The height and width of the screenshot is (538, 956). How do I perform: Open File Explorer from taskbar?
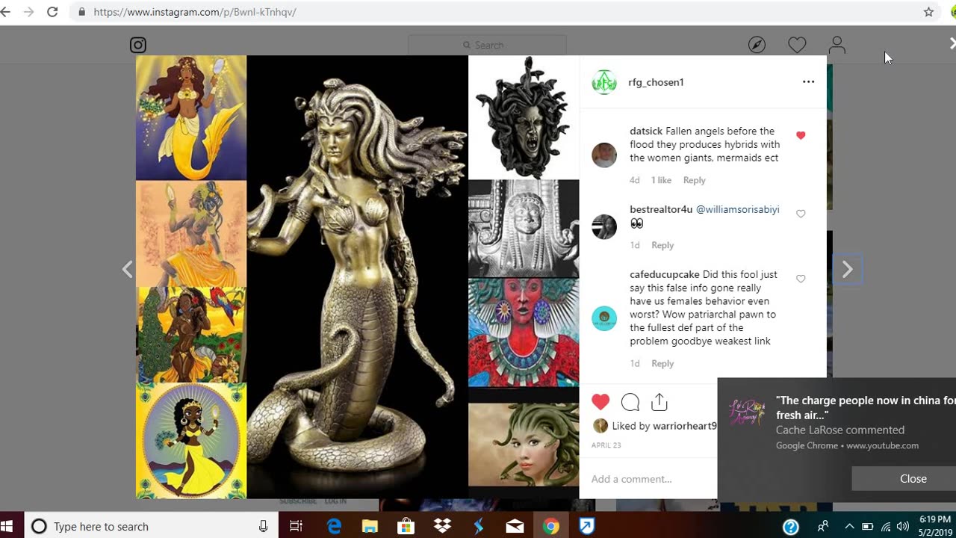click(370, 526)
